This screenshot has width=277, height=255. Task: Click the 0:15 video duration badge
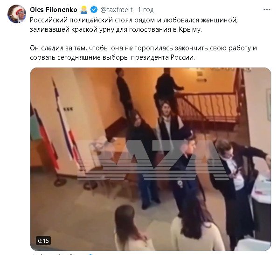[x=43, y=241]
